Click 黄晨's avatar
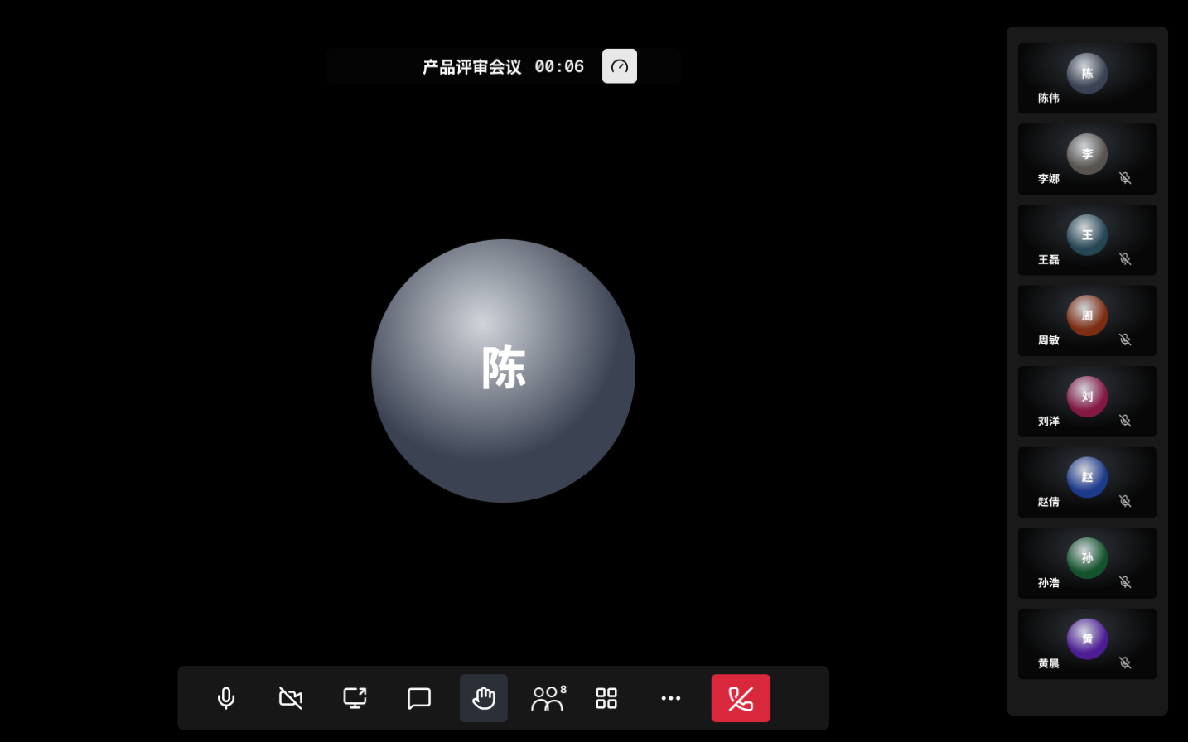Image resolution: width=1188 pixels, height=742 pixels. [x=1087, y=639]
